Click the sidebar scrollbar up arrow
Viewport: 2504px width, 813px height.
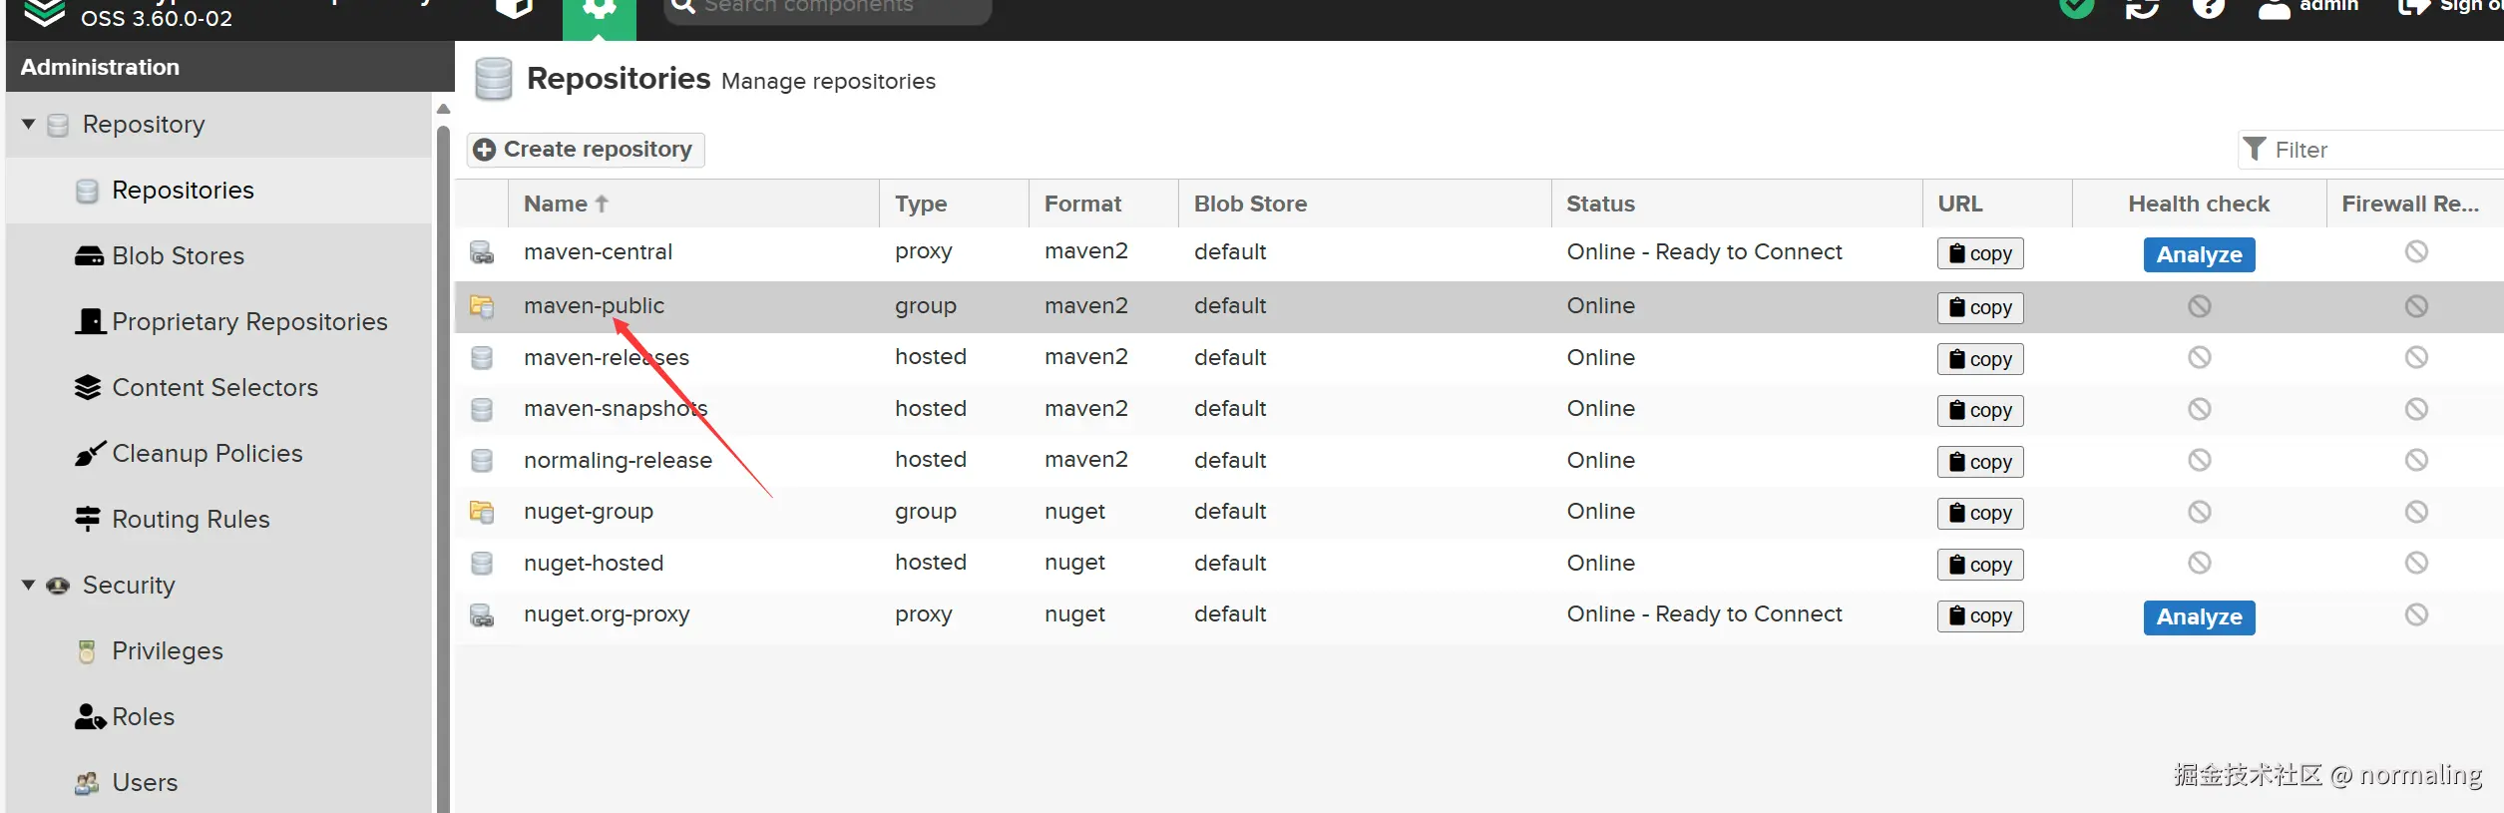click(444, 109)
